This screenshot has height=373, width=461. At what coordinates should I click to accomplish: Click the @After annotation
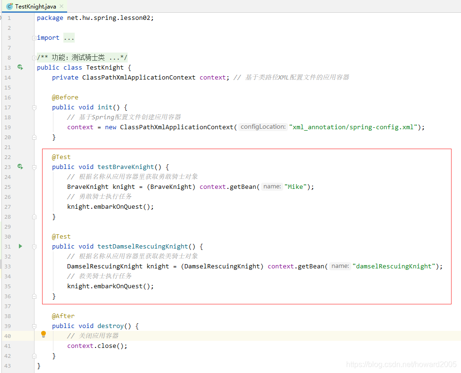(x=63, y=316)
